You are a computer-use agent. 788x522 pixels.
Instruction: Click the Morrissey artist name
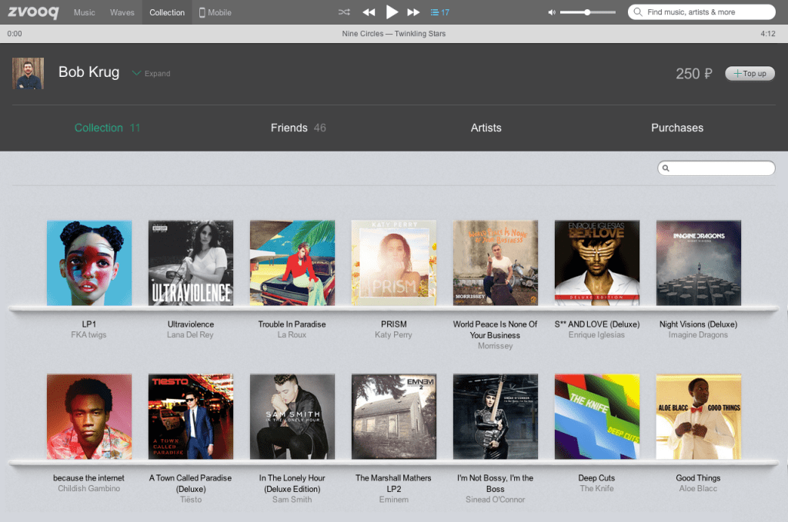[496, 346]
